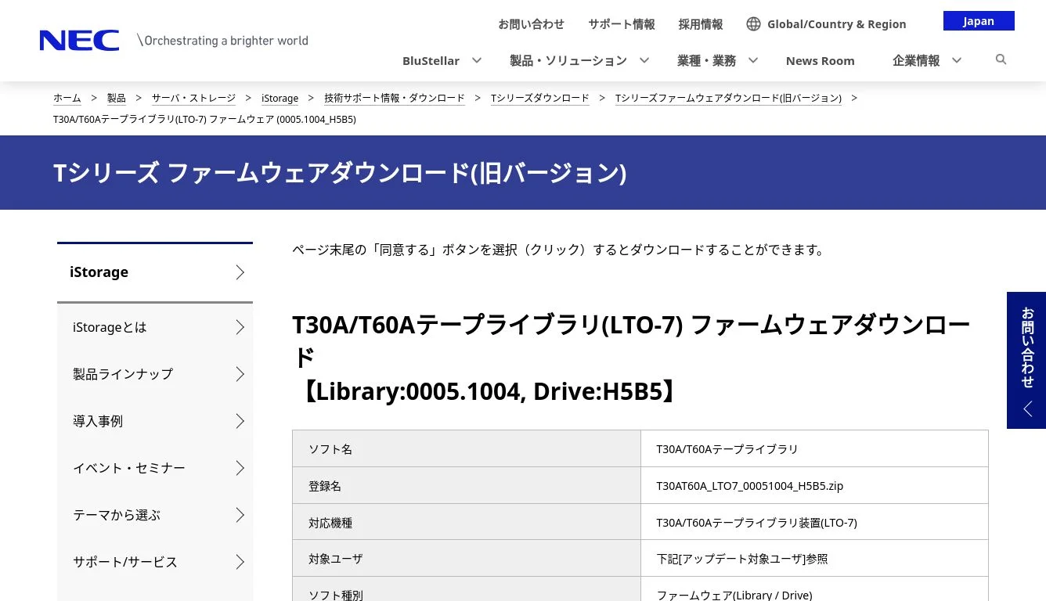Image resolution: width=1046 pixels, height=601 pixels.
Task: Click the 対応機種 table cell
Action: 467,523
